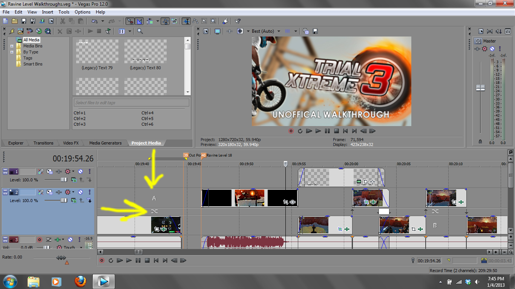515x289 pixels.
Task: Click the Open project folder icon
Action: pos(14,21)
